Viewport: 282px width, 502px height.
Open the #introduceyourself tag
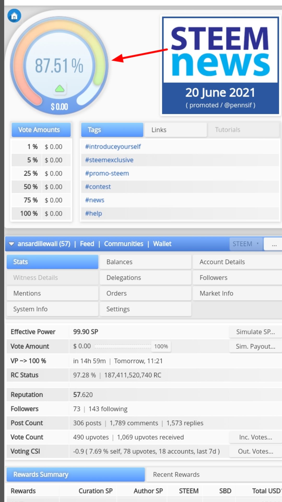[113, 147]
